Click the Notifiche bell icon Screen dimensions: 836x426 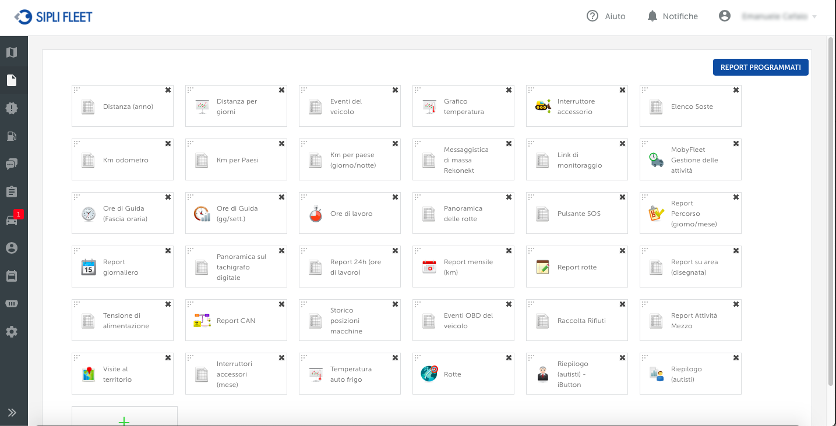[x=652, y=16]
